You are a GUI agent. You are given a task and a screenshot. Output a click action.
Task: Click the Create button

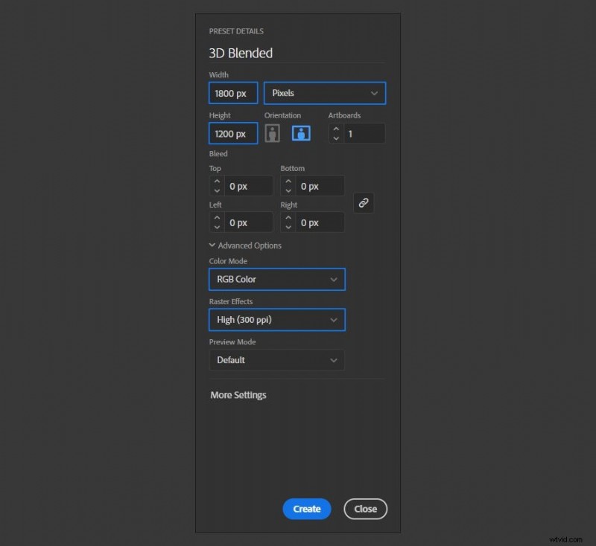tap(306, 509)
